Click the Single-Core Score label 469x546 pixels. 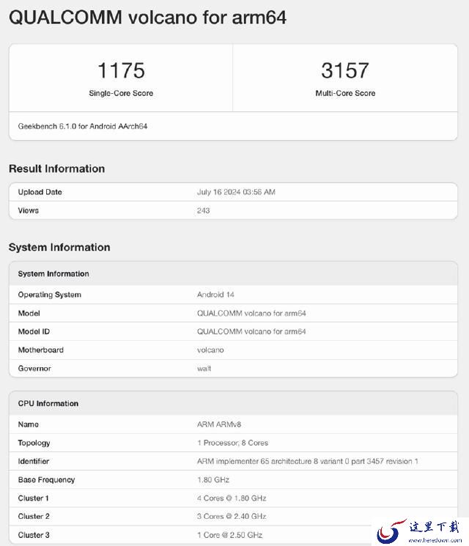pyautogui.click(x=121, y=93)
